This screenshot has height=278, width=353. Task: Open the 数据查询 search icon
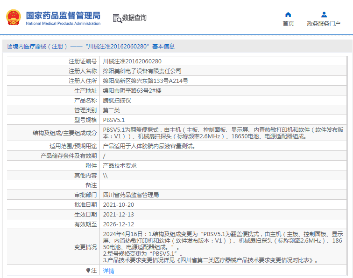pos(117,19)
